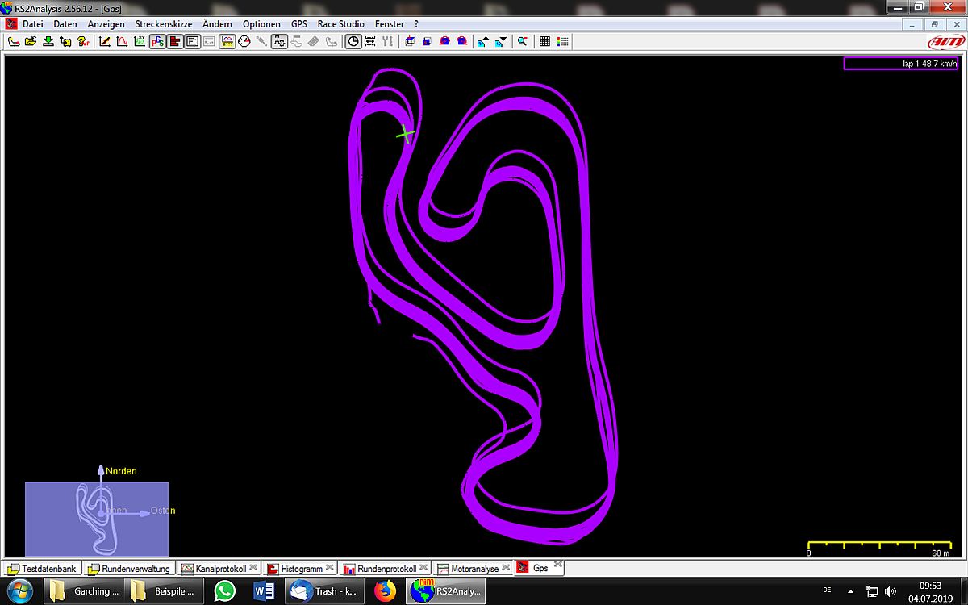968x605 pixels.
Task: Open the Race Studio menu
Action: tap(341, 24)
